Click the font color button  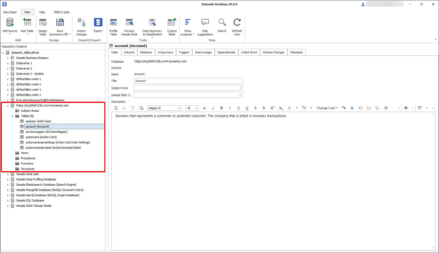click(x=289, y=108)
